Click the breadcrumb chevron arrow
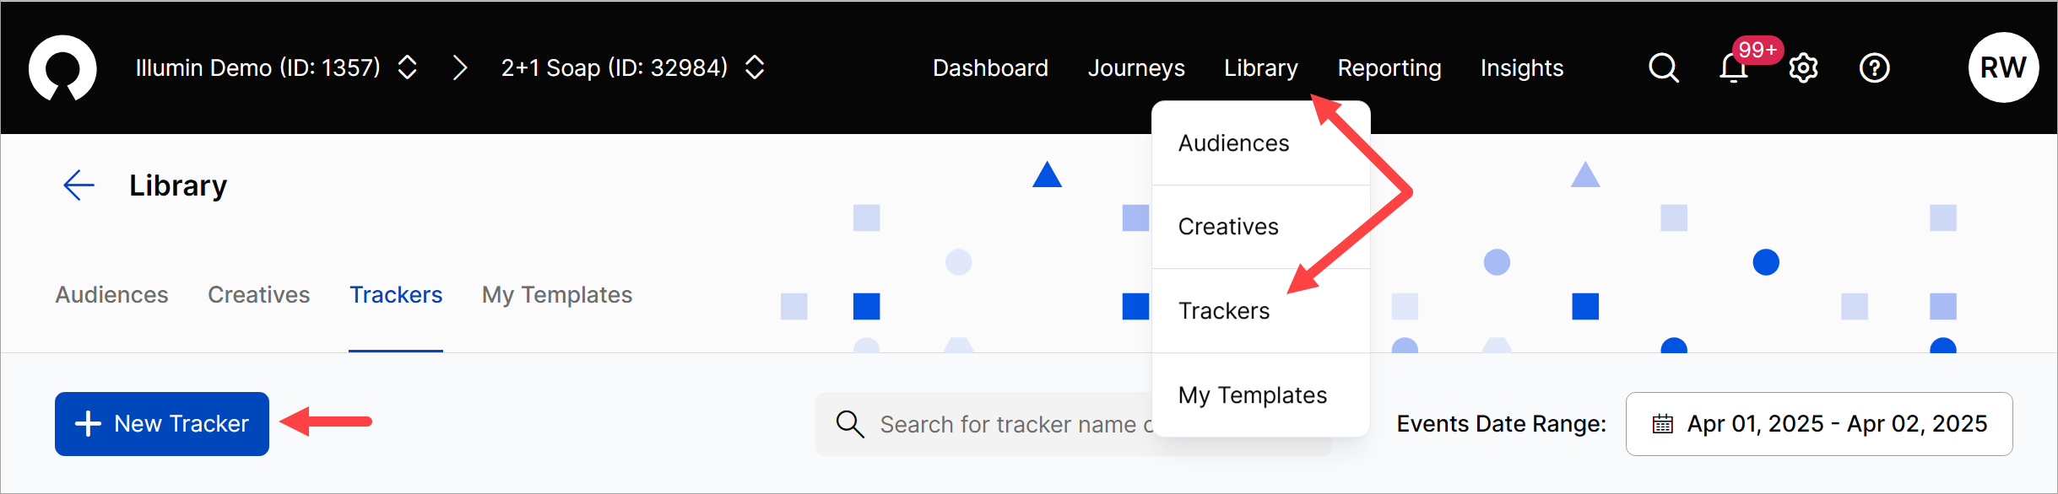 [x=459, y=67]
